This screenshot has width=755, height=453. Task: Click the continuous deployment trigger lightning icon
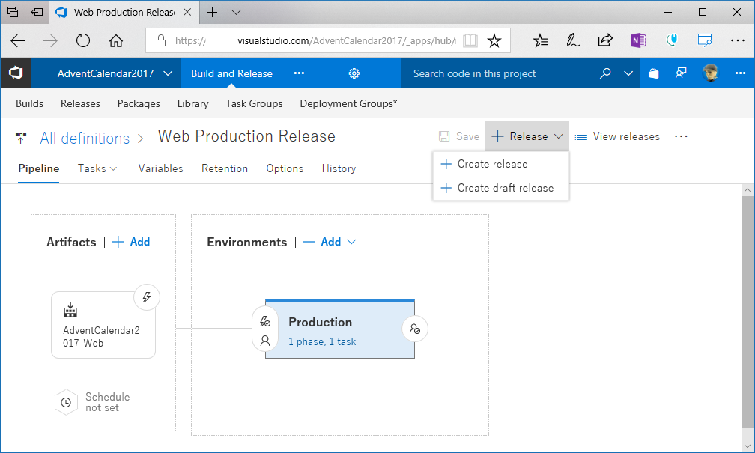tap(147, 297)
